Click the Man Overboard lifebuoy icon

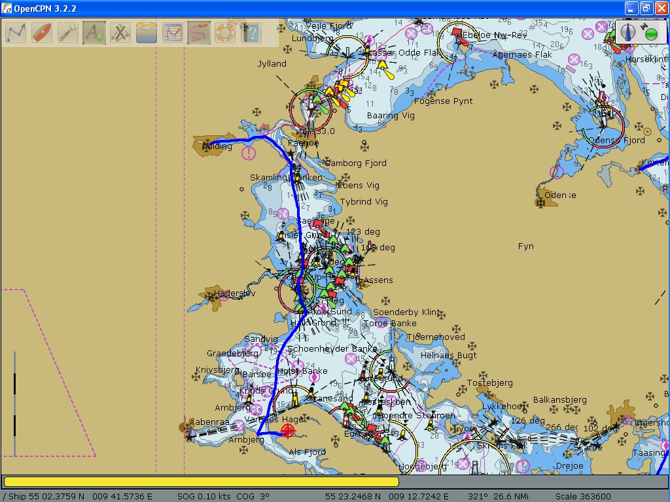pos(225,32)
